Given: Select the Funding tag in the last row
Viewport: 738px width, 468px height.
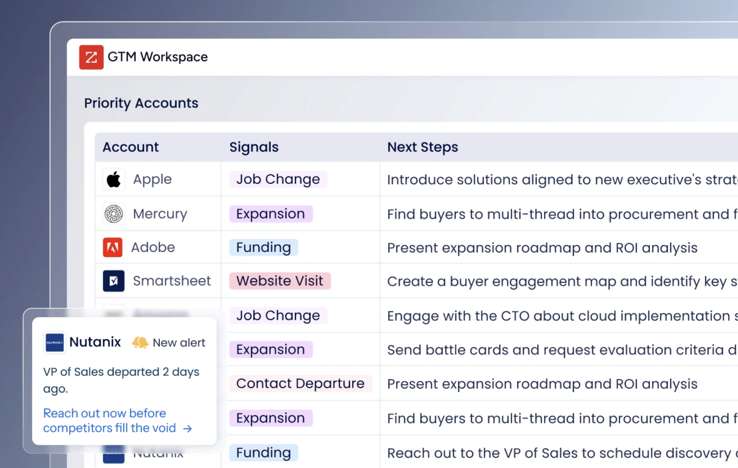Looking at the screenshot, I should (x=263, y=452).
